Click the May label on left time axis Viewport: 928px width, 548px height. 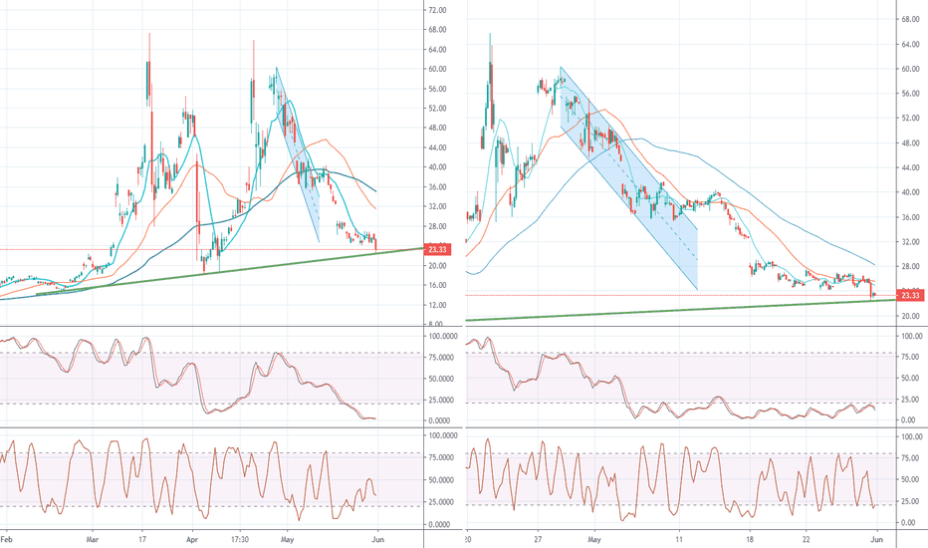[287, 540]
